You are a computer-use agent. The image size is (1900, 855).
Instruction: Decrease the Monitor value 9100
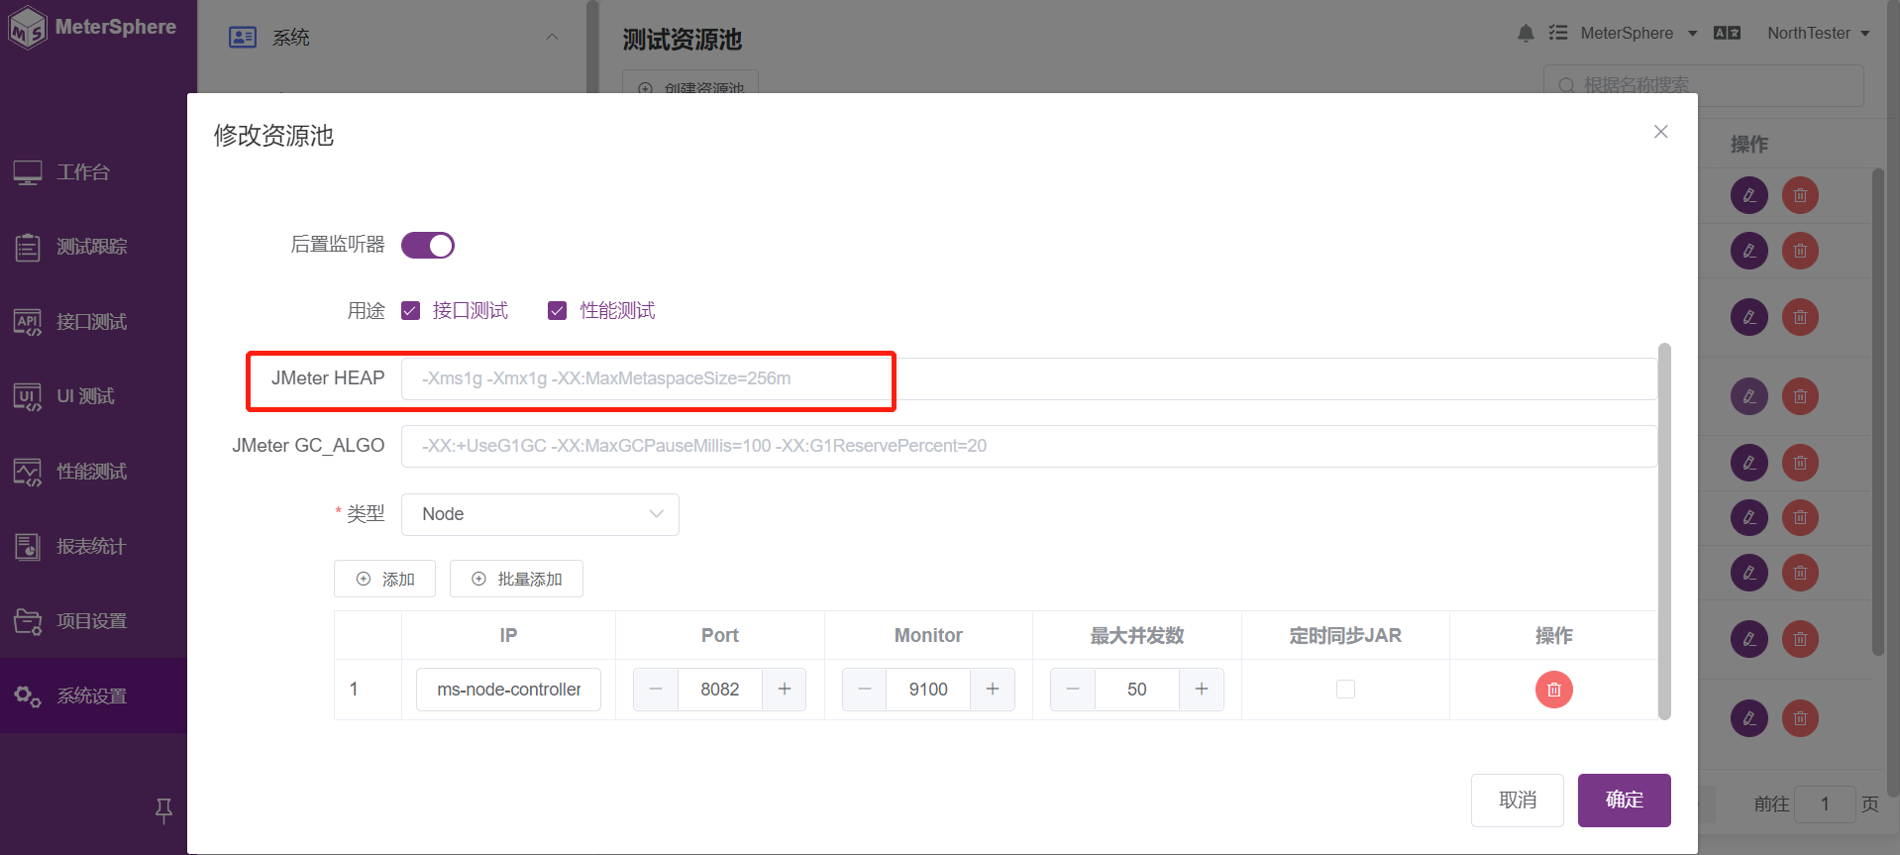click(865, 689)
